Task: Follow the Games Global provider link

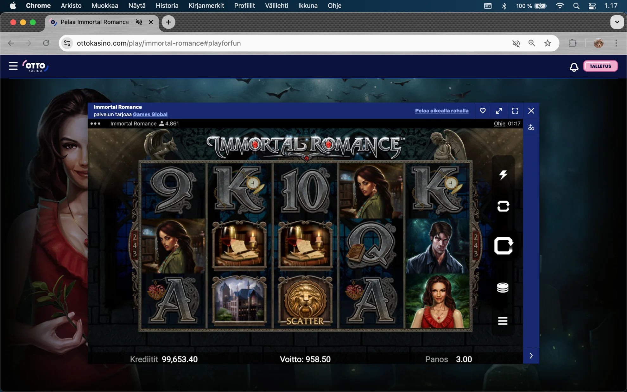Action: 150,114
